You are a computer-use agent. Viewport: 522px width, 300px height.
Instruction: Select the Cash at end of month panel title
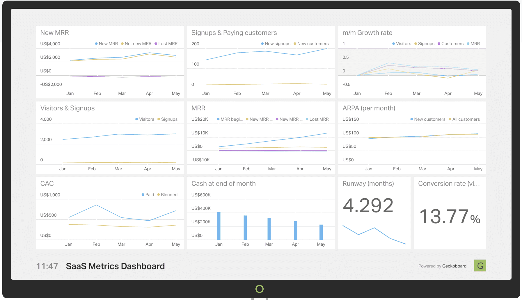(223, 183)
